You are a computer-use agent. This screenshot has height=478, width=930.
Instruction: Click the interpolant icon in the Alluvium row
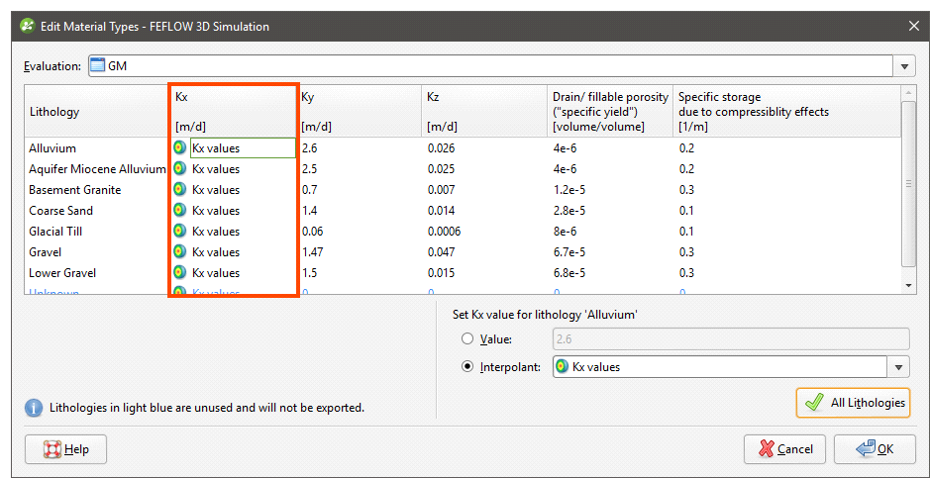click(x=179, y=148)
